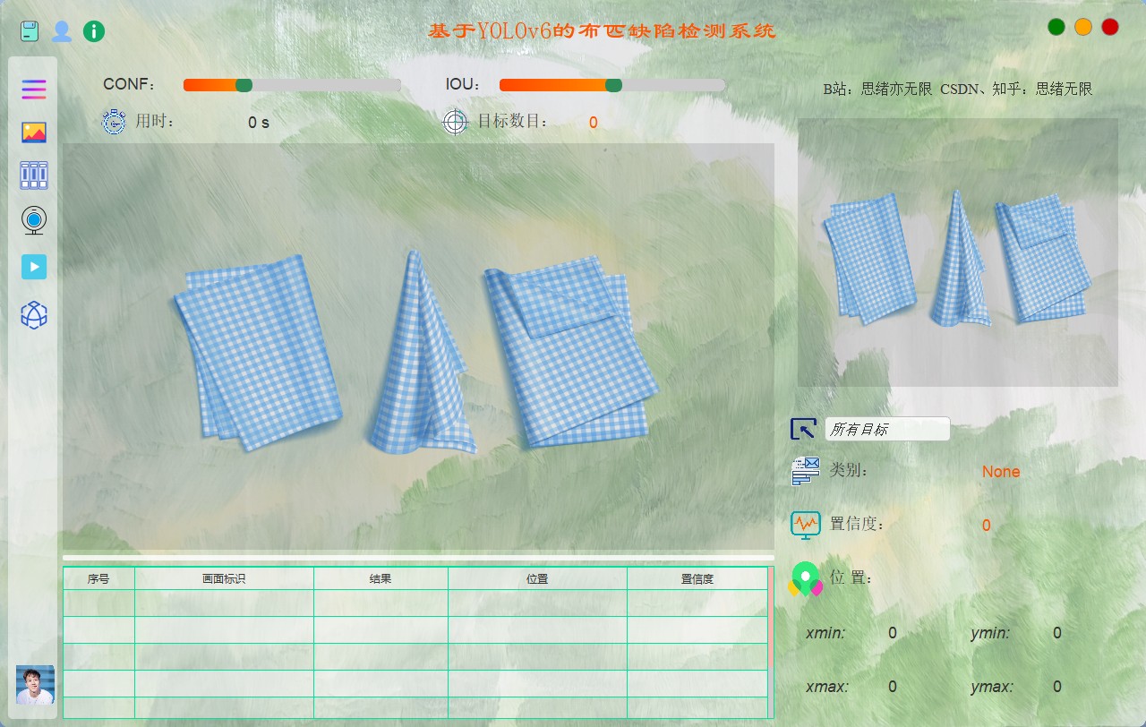Click the 序号 column header

click(x=98, y=578)
